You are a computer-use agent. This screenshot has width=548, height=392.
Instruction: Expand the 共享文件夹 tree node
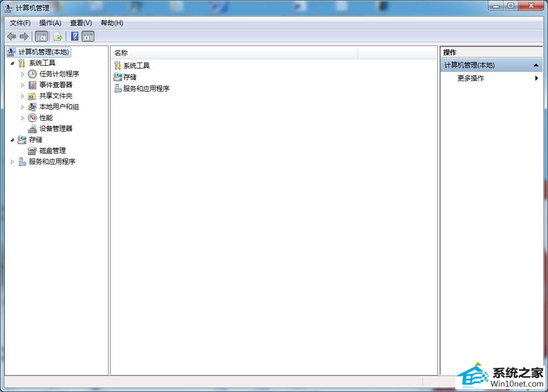pos(22,96)
